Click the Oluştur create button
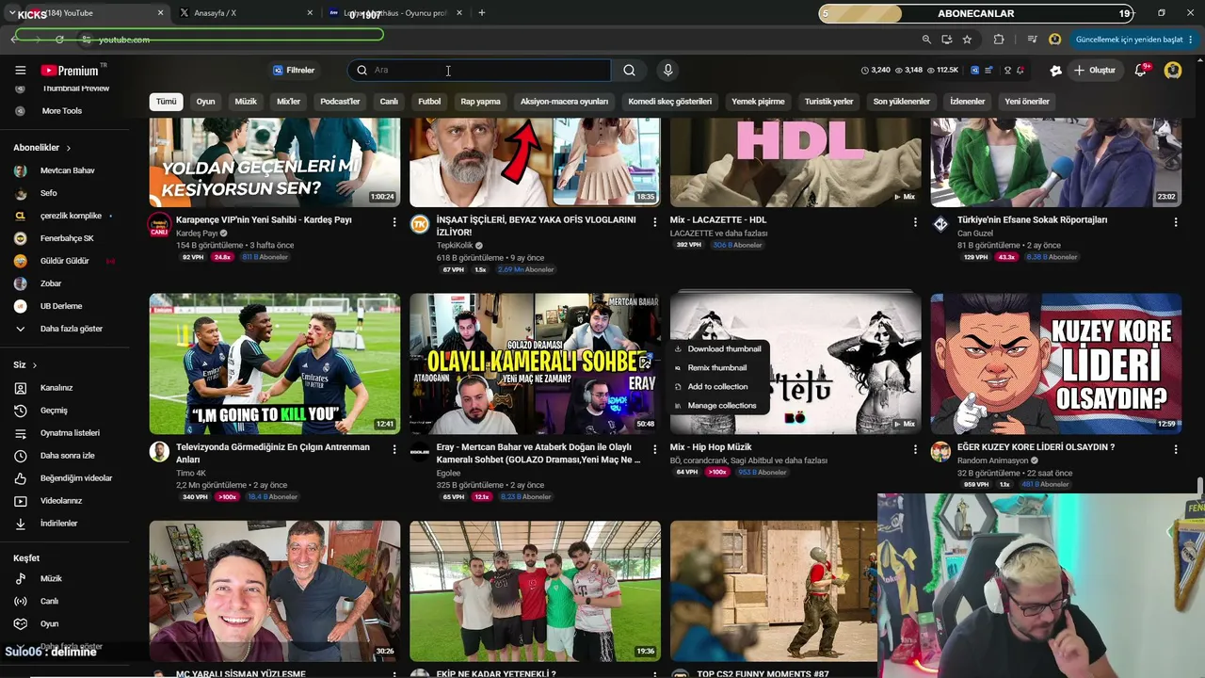1205x678 pixels. click(x=1095, y=71)
